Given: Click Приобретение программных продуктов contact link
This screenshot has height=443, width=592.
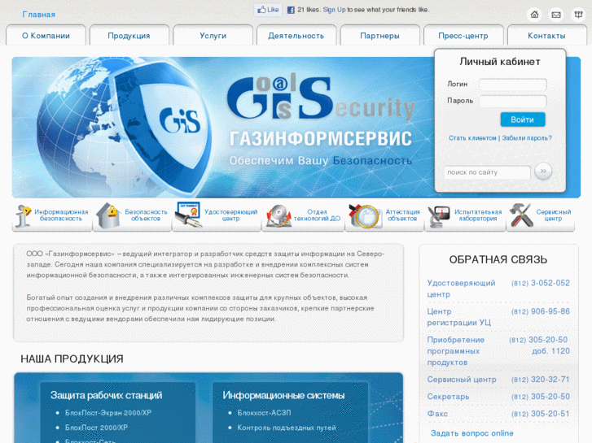Looking at the screenshot, I should [x=456, y=351].
